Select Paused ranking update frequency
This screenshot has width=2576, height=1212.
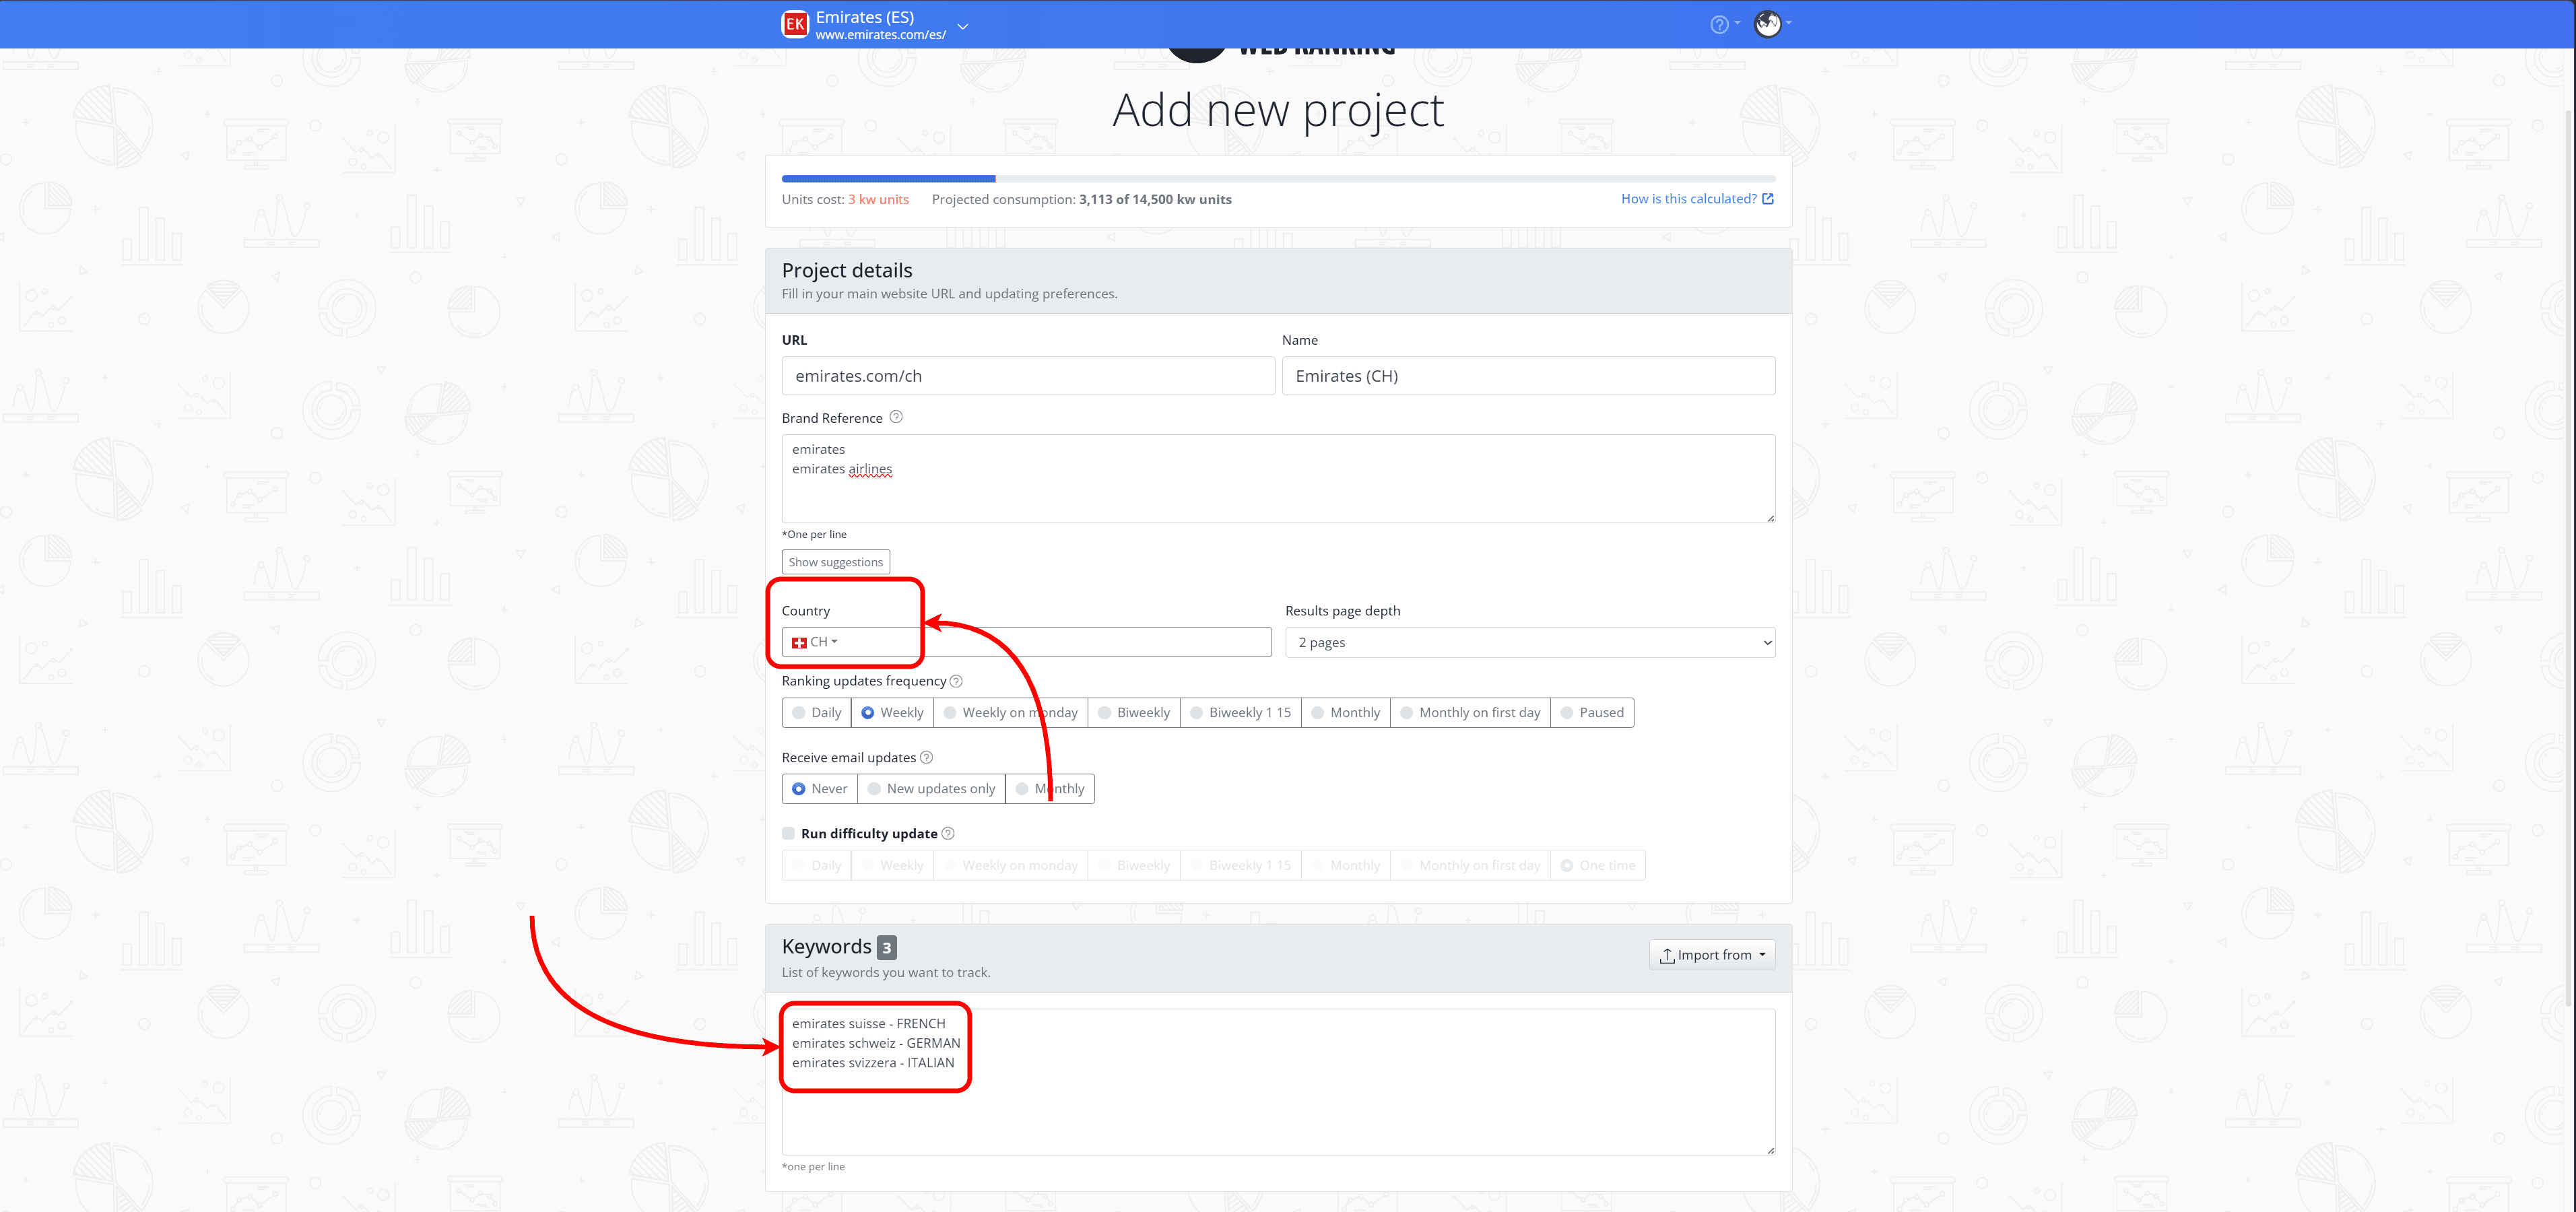(1592, 712)
